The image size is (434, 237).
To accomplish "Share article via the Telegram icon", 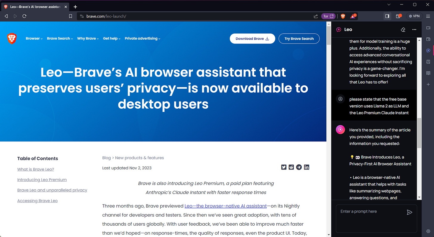I will [299, 167].
